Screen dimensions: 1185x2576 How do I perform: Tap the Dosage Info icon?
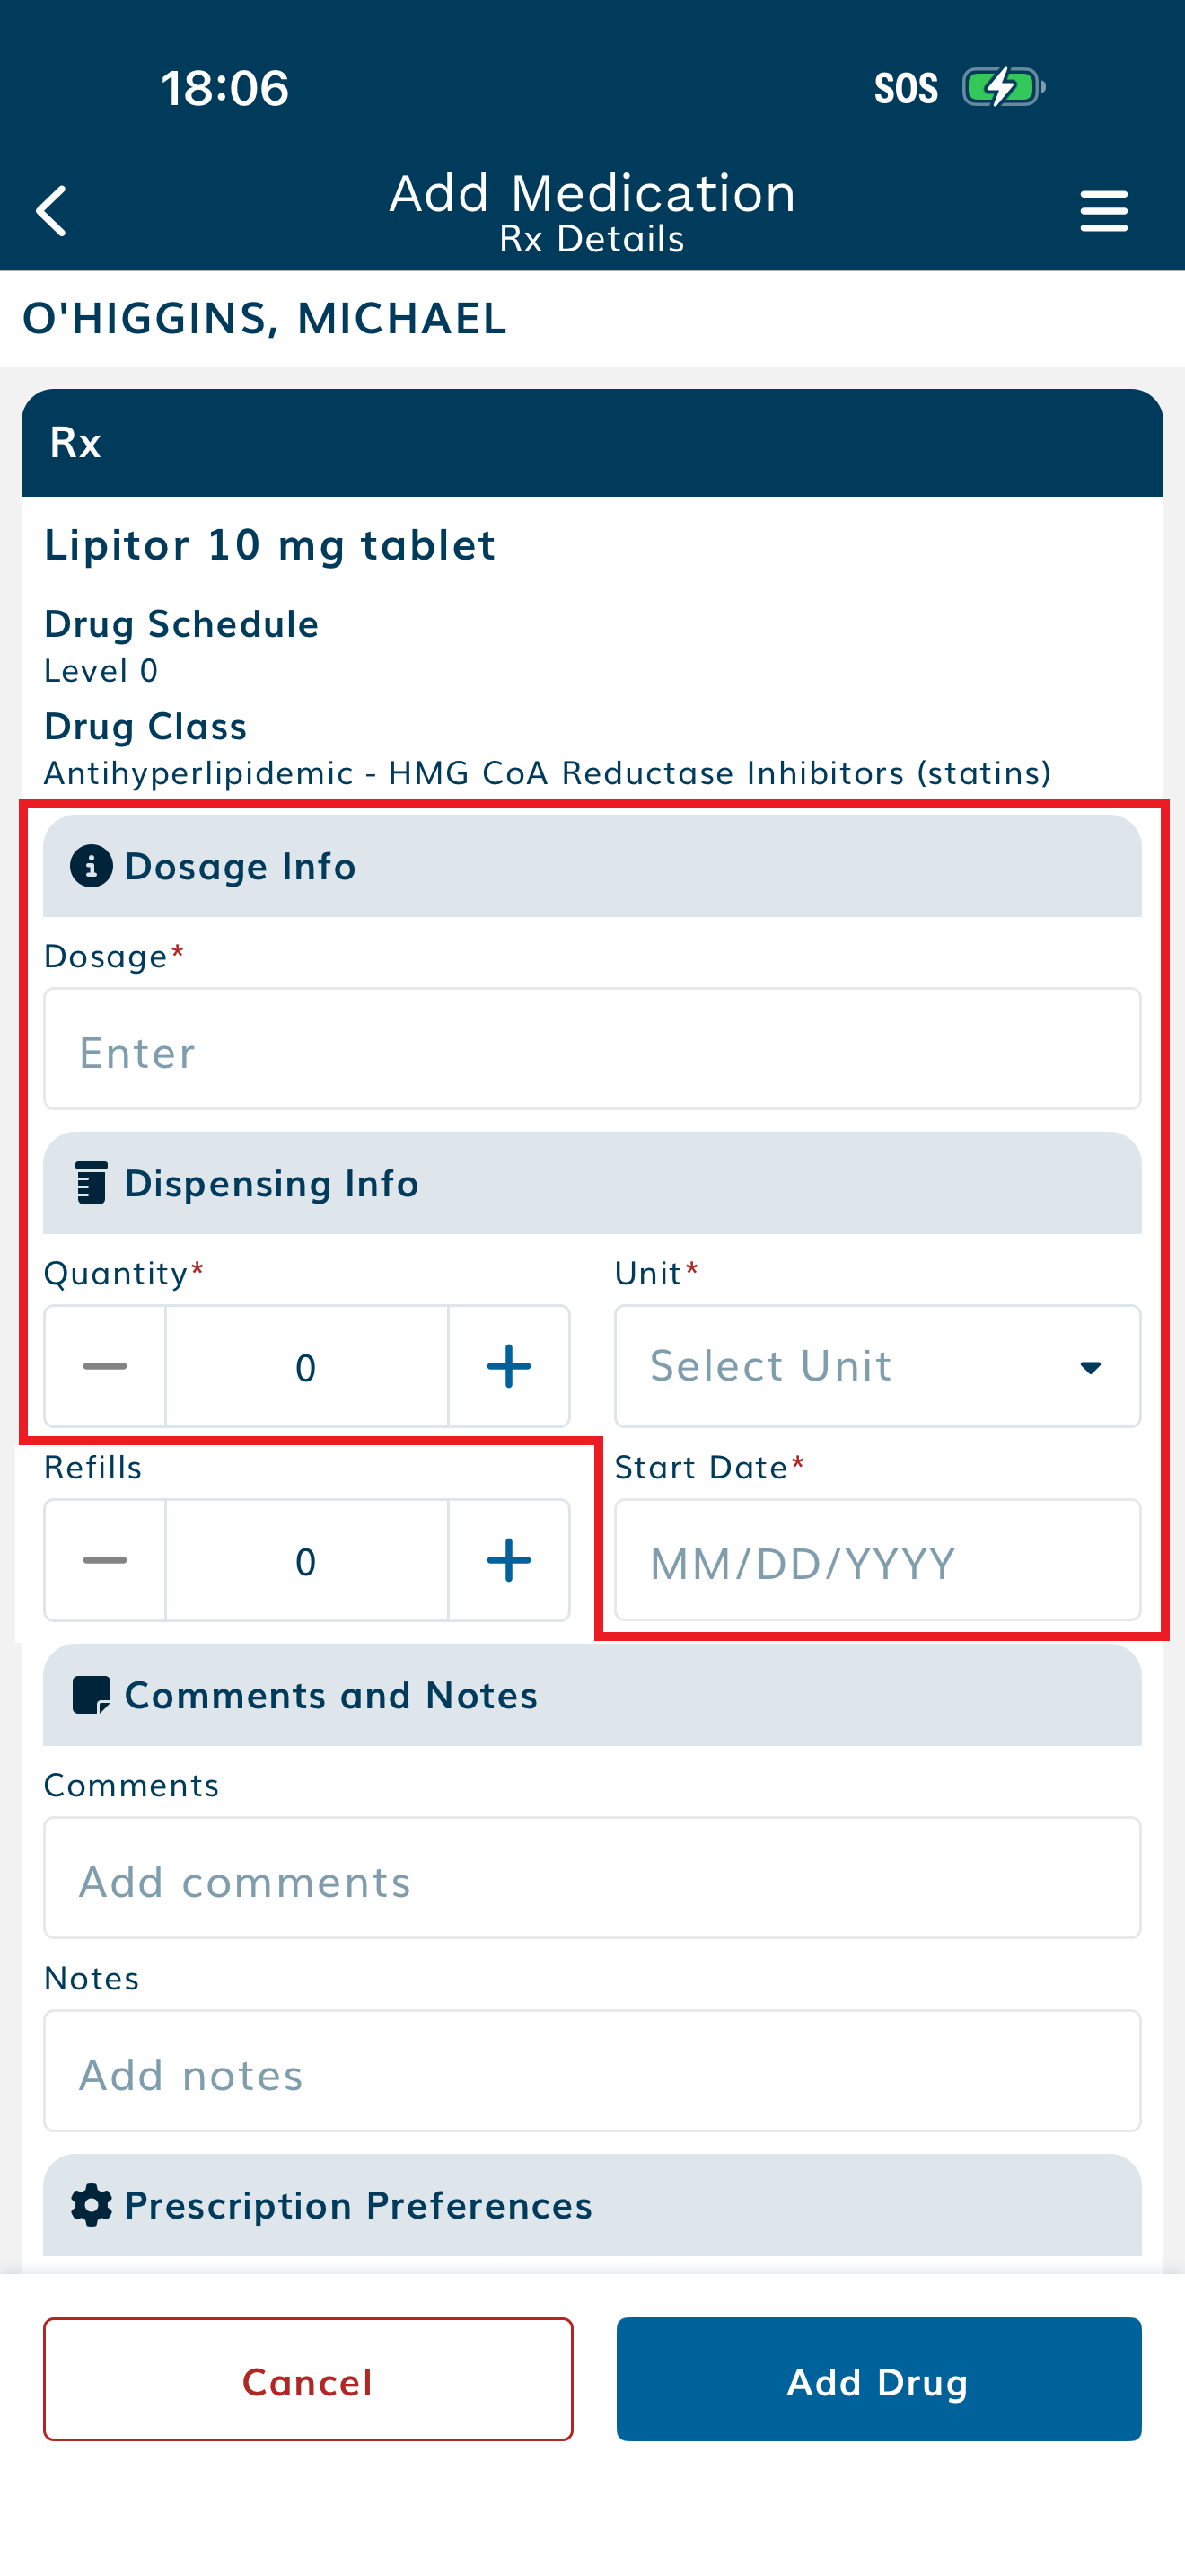click(x=91, y=866)
